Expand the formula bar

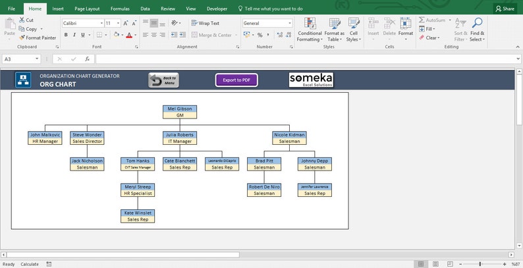[518, 59]
